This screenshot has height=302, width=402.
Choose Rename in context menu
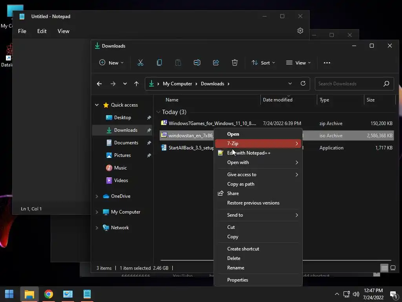coord(258,267)
